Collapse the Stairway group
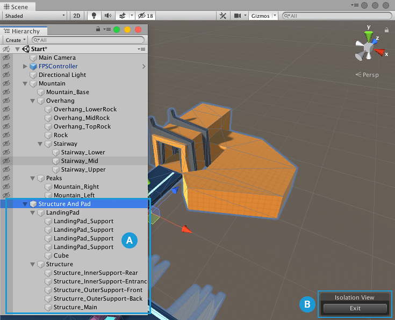This screenshot has height=320, width=395. (40, 144)
